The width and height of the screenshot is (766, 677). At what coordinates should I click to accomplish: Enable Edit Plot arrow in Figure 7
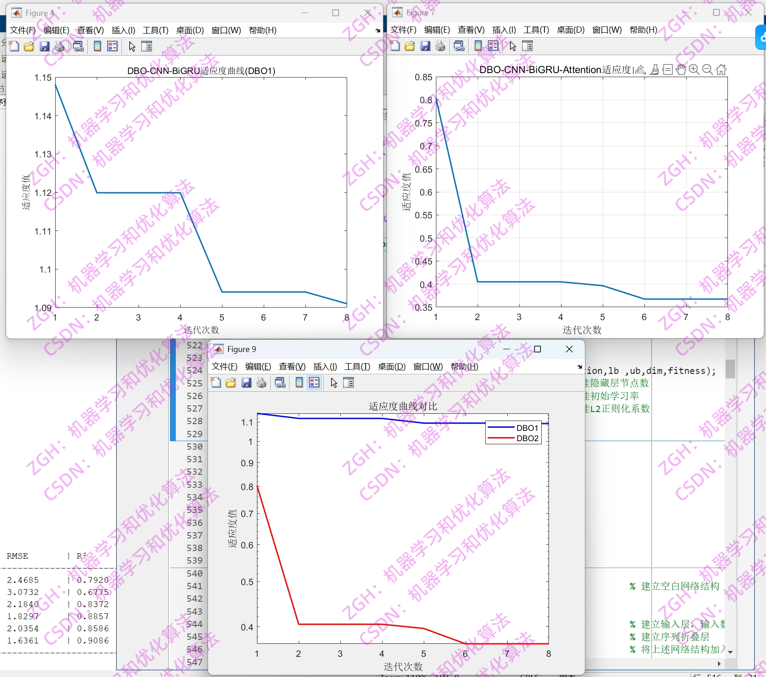(513, 46)
